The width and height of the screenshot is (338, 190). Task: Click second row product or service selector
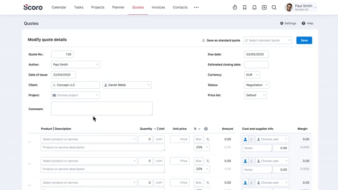89,161
